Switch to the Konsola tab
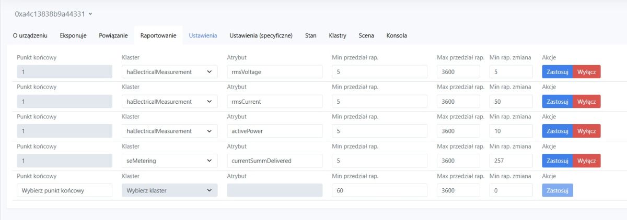Screen dimensions: 627x220 [397, 35]
